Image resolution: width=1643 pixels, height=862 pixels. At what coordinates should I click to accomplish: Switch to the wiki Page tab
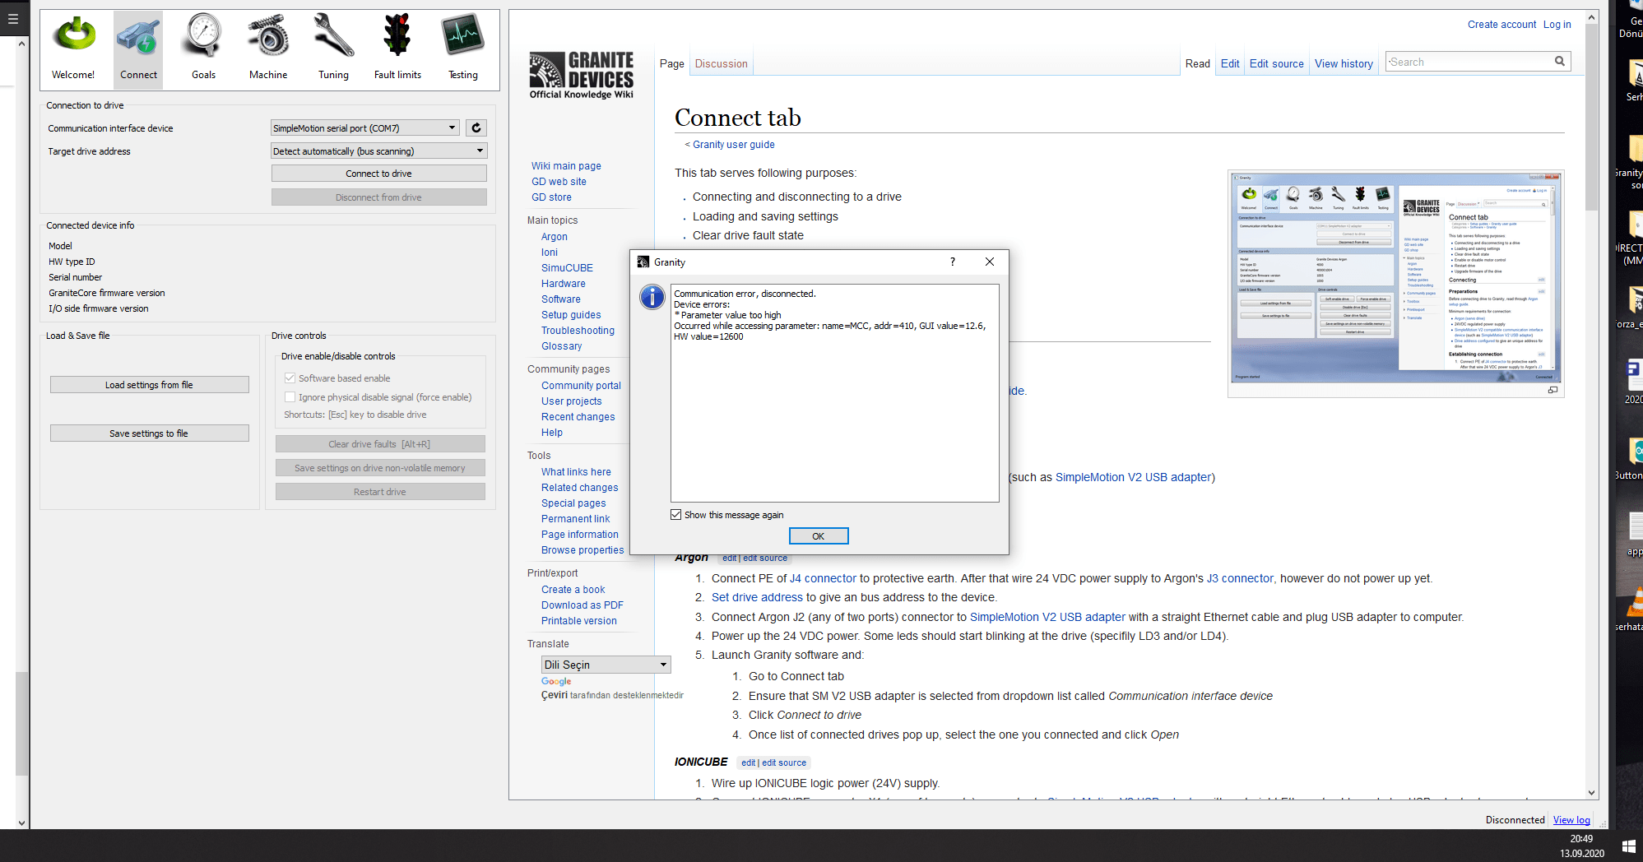coord(672,63)
